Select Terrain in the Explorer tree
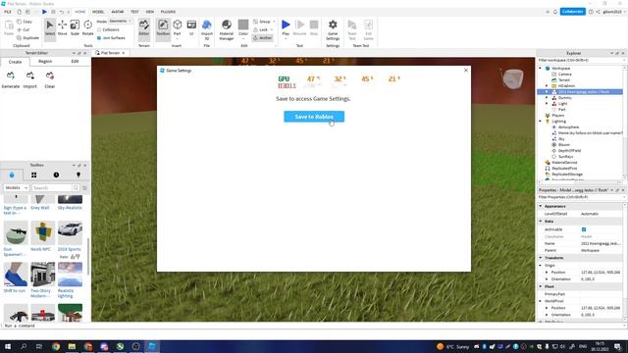Viewport: 628px width, 353px height. (564, 80)
